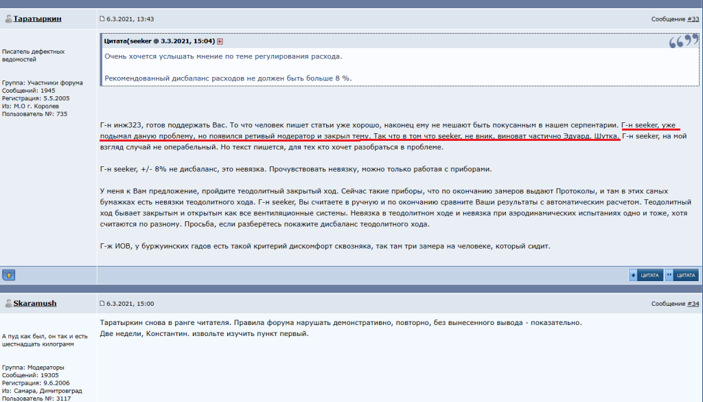Click 'Из: М.О г. Королев'
The image size is (703, 402).
(30, 106)
